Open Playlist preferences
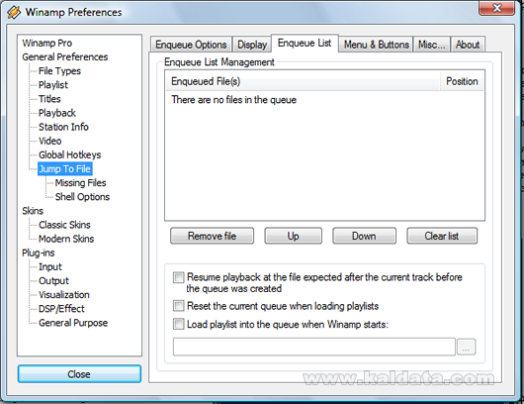Viewport: 524px width, 404px height. pos(53,85)
